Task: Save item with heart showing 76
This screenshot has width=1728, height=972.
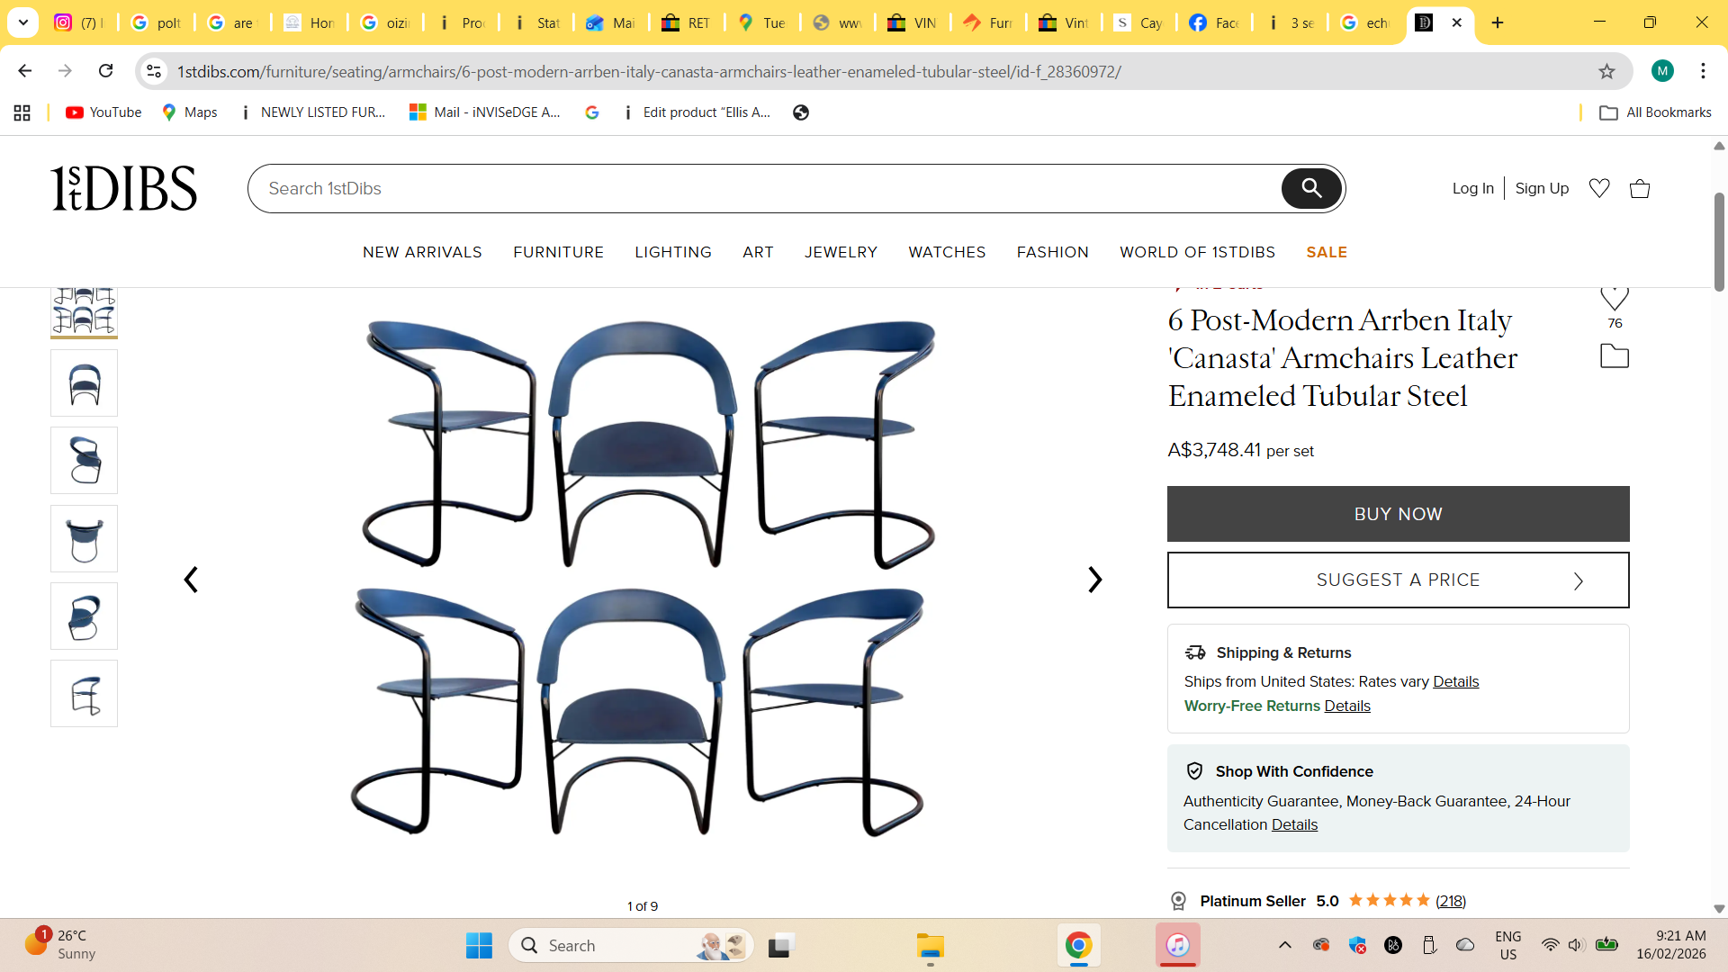Action: pos(1615,299)
